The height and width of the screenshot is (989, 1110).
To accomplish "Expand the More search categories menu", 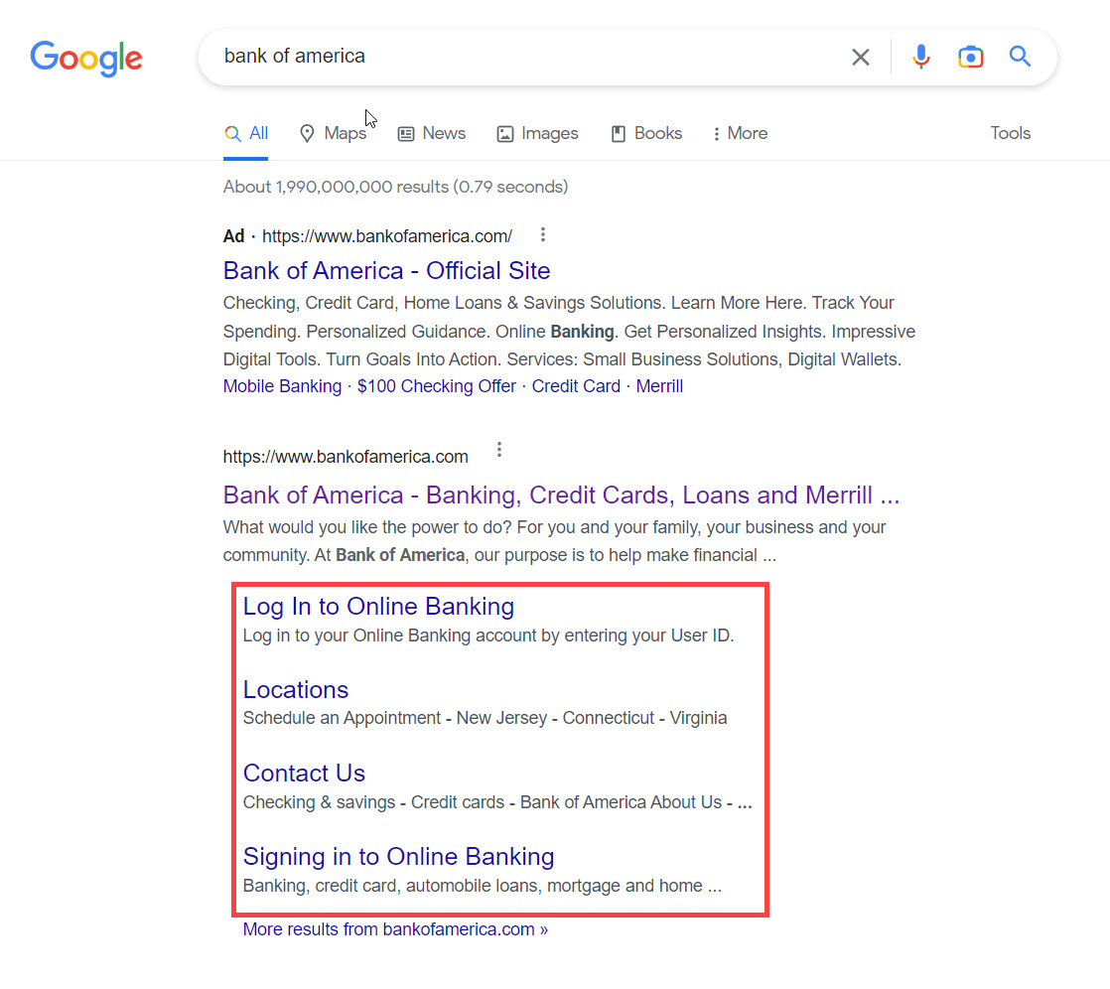I will pyautogui.click(x=741, y=133).
